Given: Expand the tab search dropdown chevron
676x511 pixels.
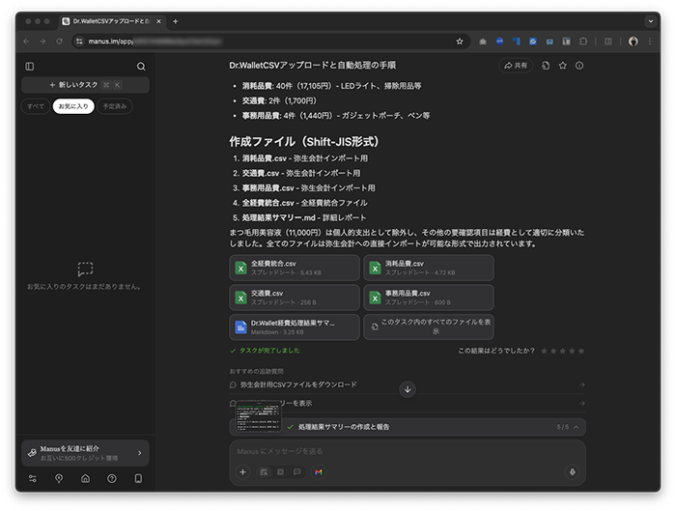Looking at the screenshot, I should click(x=651, y=21).
